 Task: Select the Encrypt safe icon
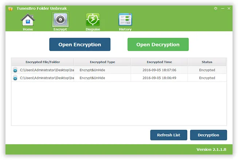point(60,20)
